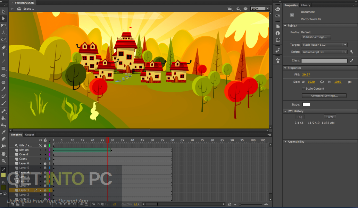This screenshot has height=208, width=358.
Task: Clear the SWF History
Action: point(330,117)
